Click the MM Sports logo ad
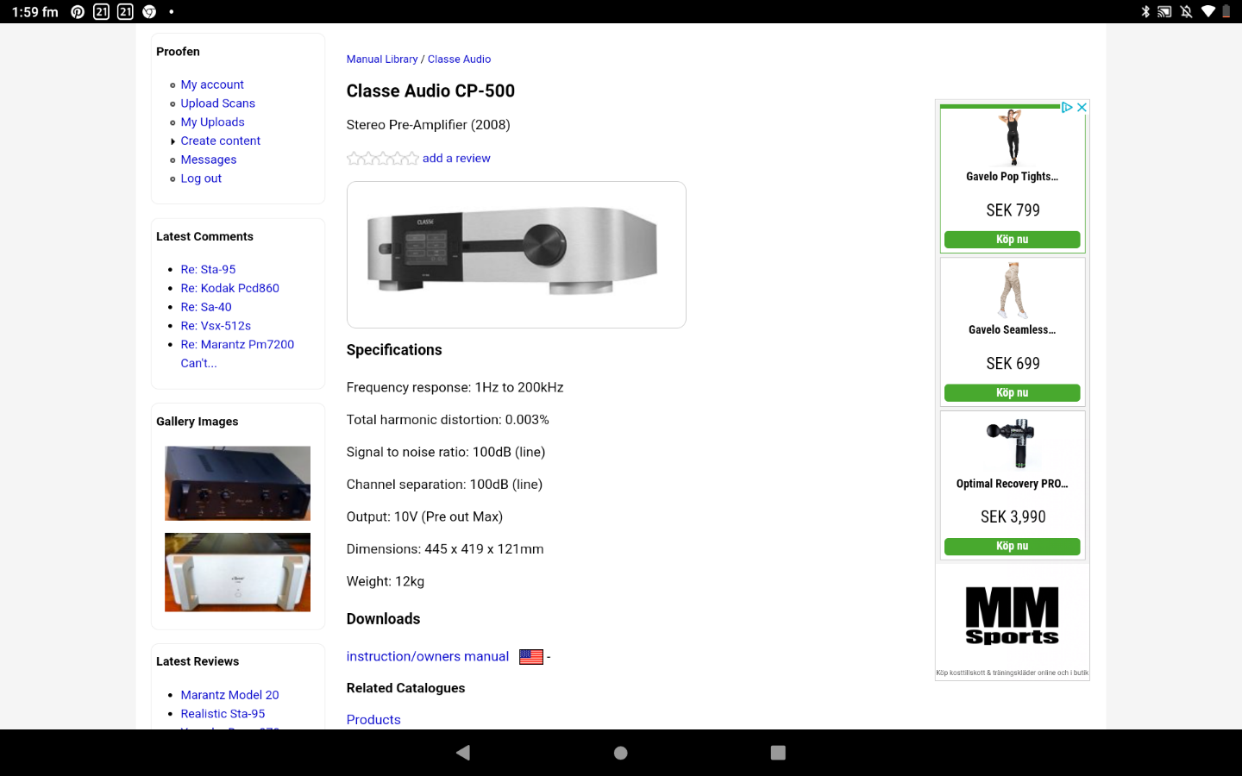The width and height of the screenshot is (1242, 776). point(1012,616)
